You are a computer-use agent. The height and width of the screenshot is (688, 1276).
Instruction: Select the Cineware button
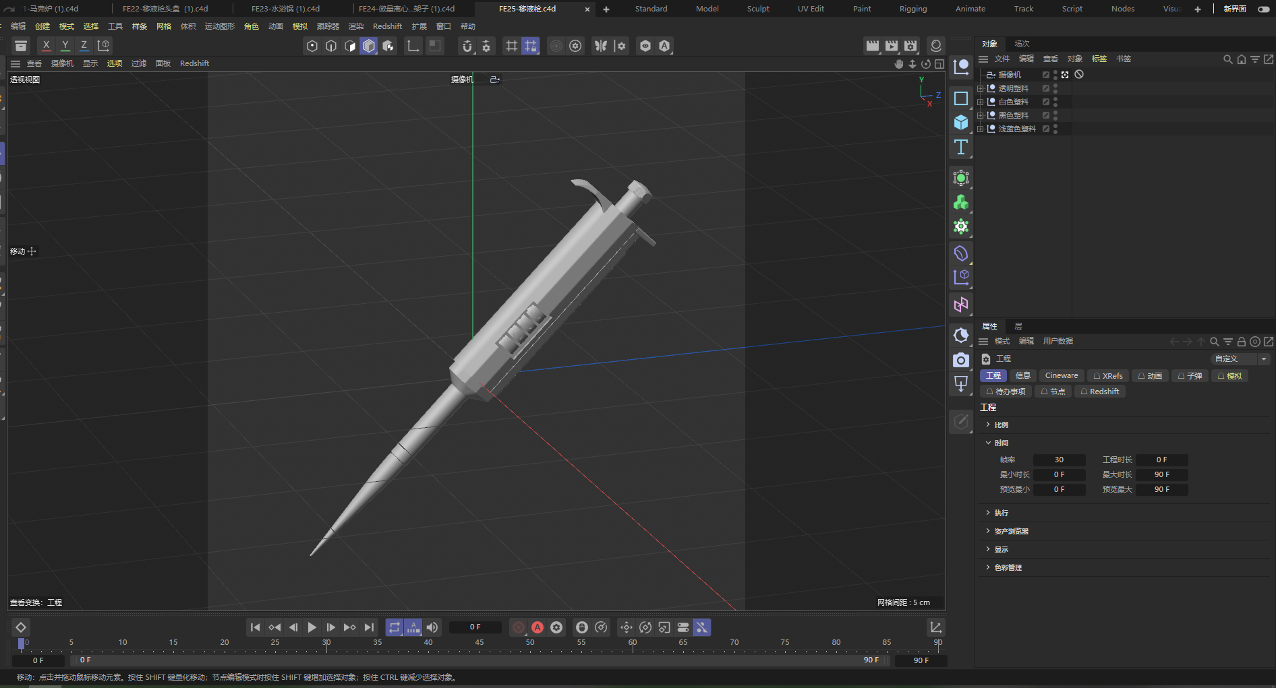1062,376
